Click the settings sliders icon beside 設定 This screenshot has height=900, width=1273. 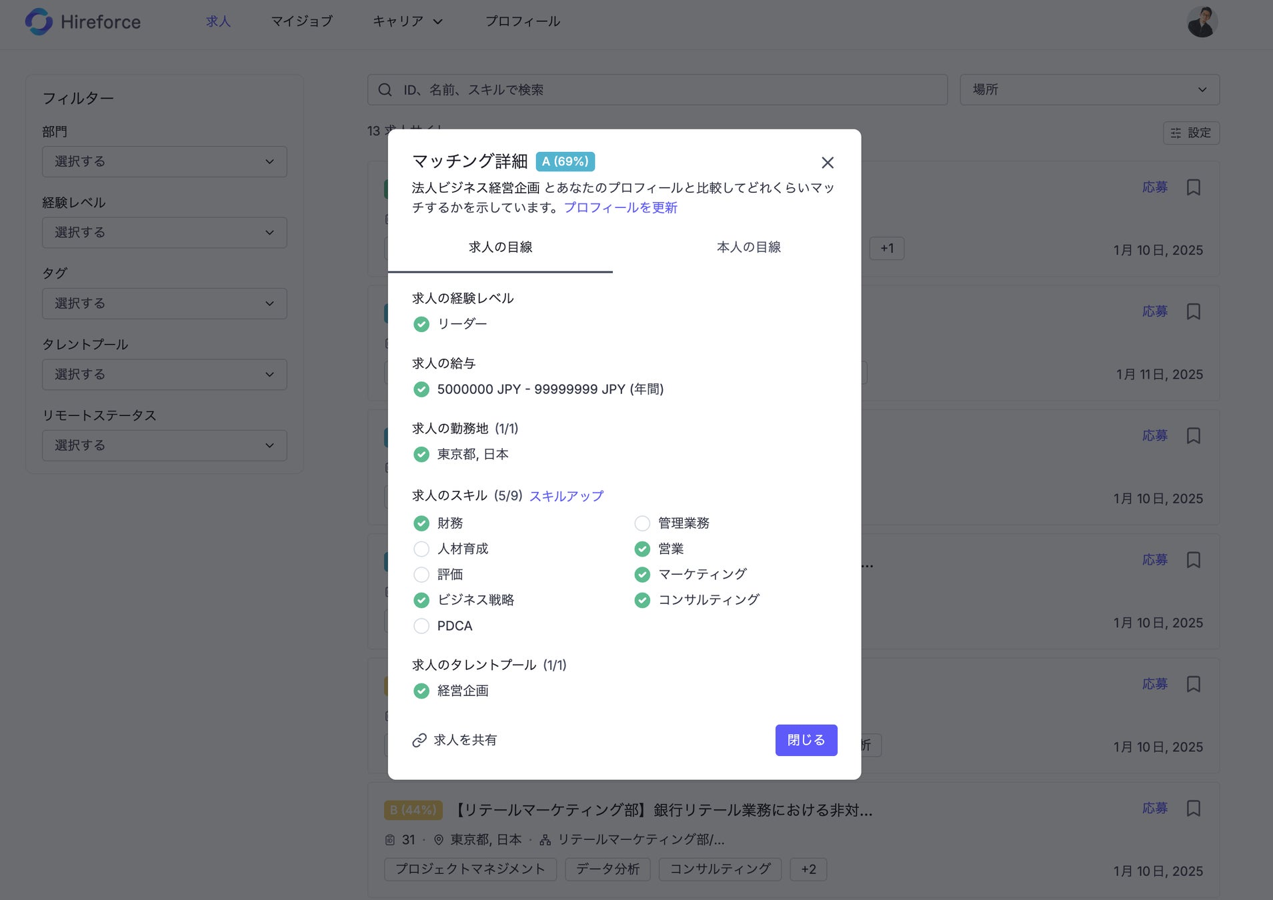click(x=1176, y=133)
